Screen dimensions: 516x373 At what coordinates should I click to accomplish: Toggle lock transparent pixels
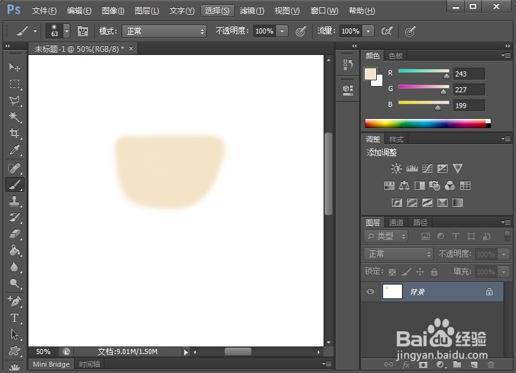tap(392, 272)
